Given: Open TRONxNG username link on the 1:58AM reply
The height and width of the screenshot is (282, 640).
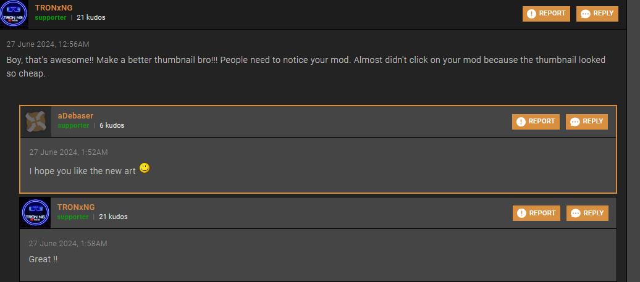Looking at the screenshot, I should coord(76,207).
